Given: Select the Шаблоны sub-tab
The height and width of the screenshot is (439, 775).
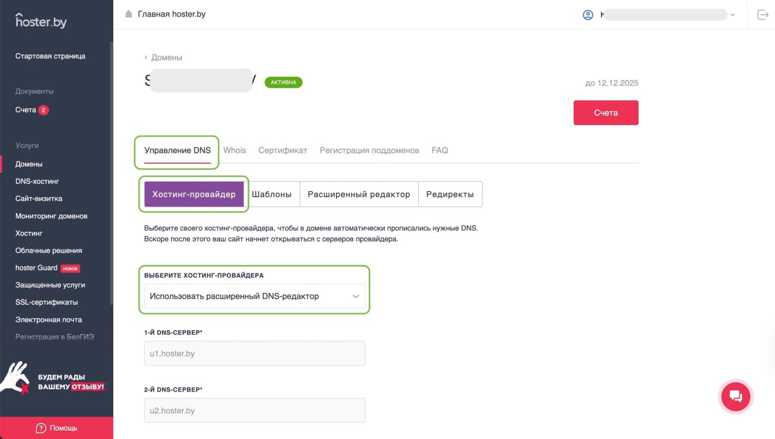Looking at the screenshot, I should [272, 194].
